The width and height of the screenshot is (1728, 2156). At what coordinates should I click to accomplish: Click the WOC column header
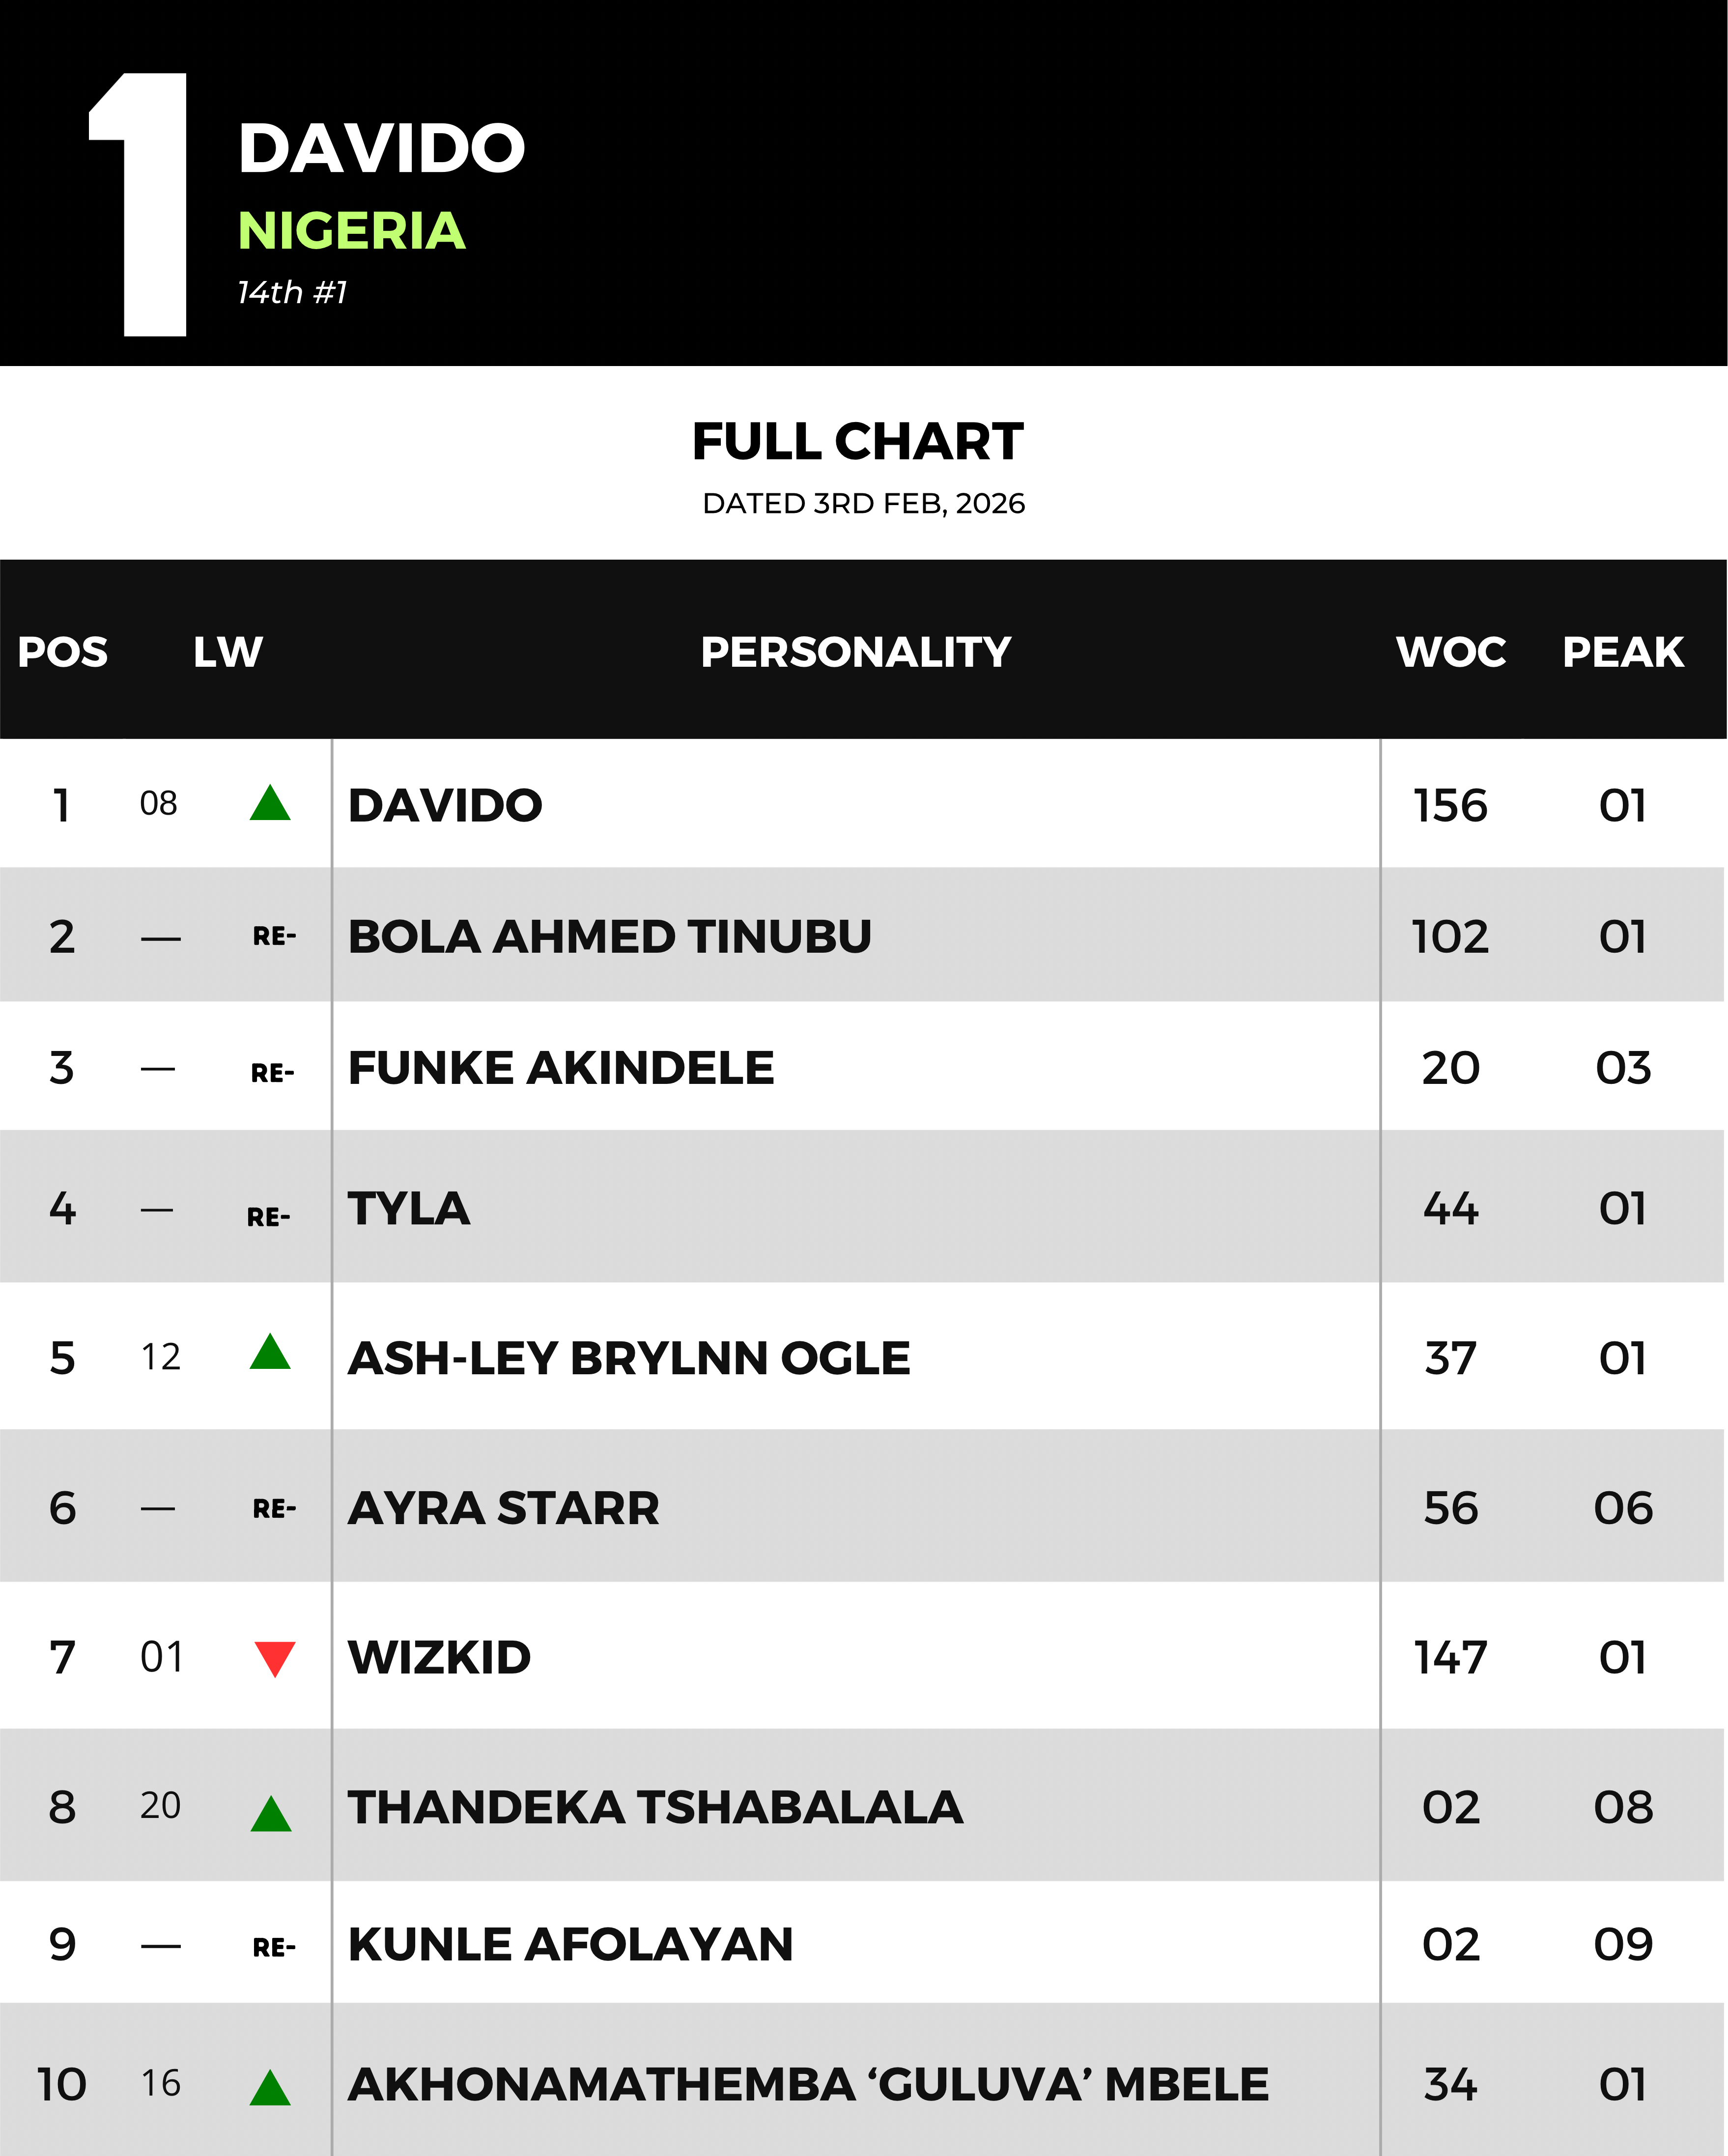(1450, 652)
